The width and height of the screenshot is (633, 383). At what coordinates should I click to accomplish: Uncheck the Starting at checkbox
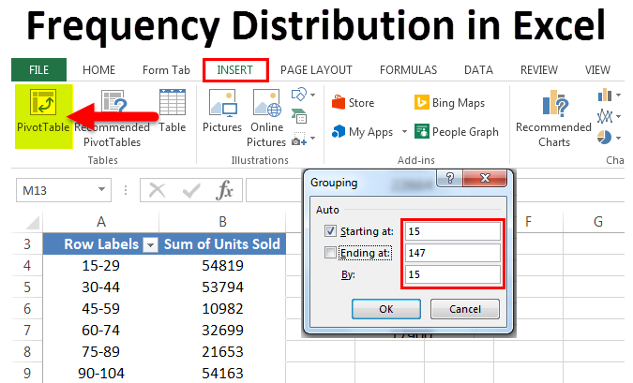(x=330, y=231)
